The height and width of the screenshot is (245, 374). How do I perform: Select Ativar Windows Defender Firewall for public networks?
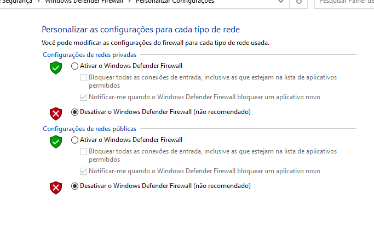[x=74, y=140]
